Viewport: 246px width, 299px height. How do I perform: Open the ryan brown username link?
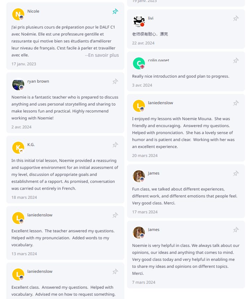38,81
